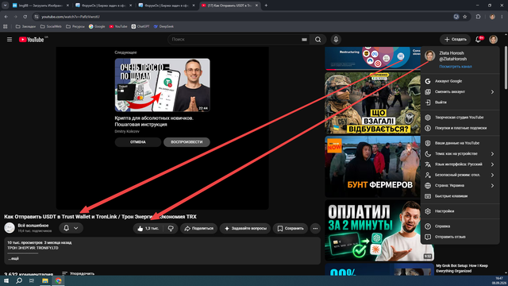Open Task View on taskbar
This screenshot has width=508, height=286.
tap(32, 280)
